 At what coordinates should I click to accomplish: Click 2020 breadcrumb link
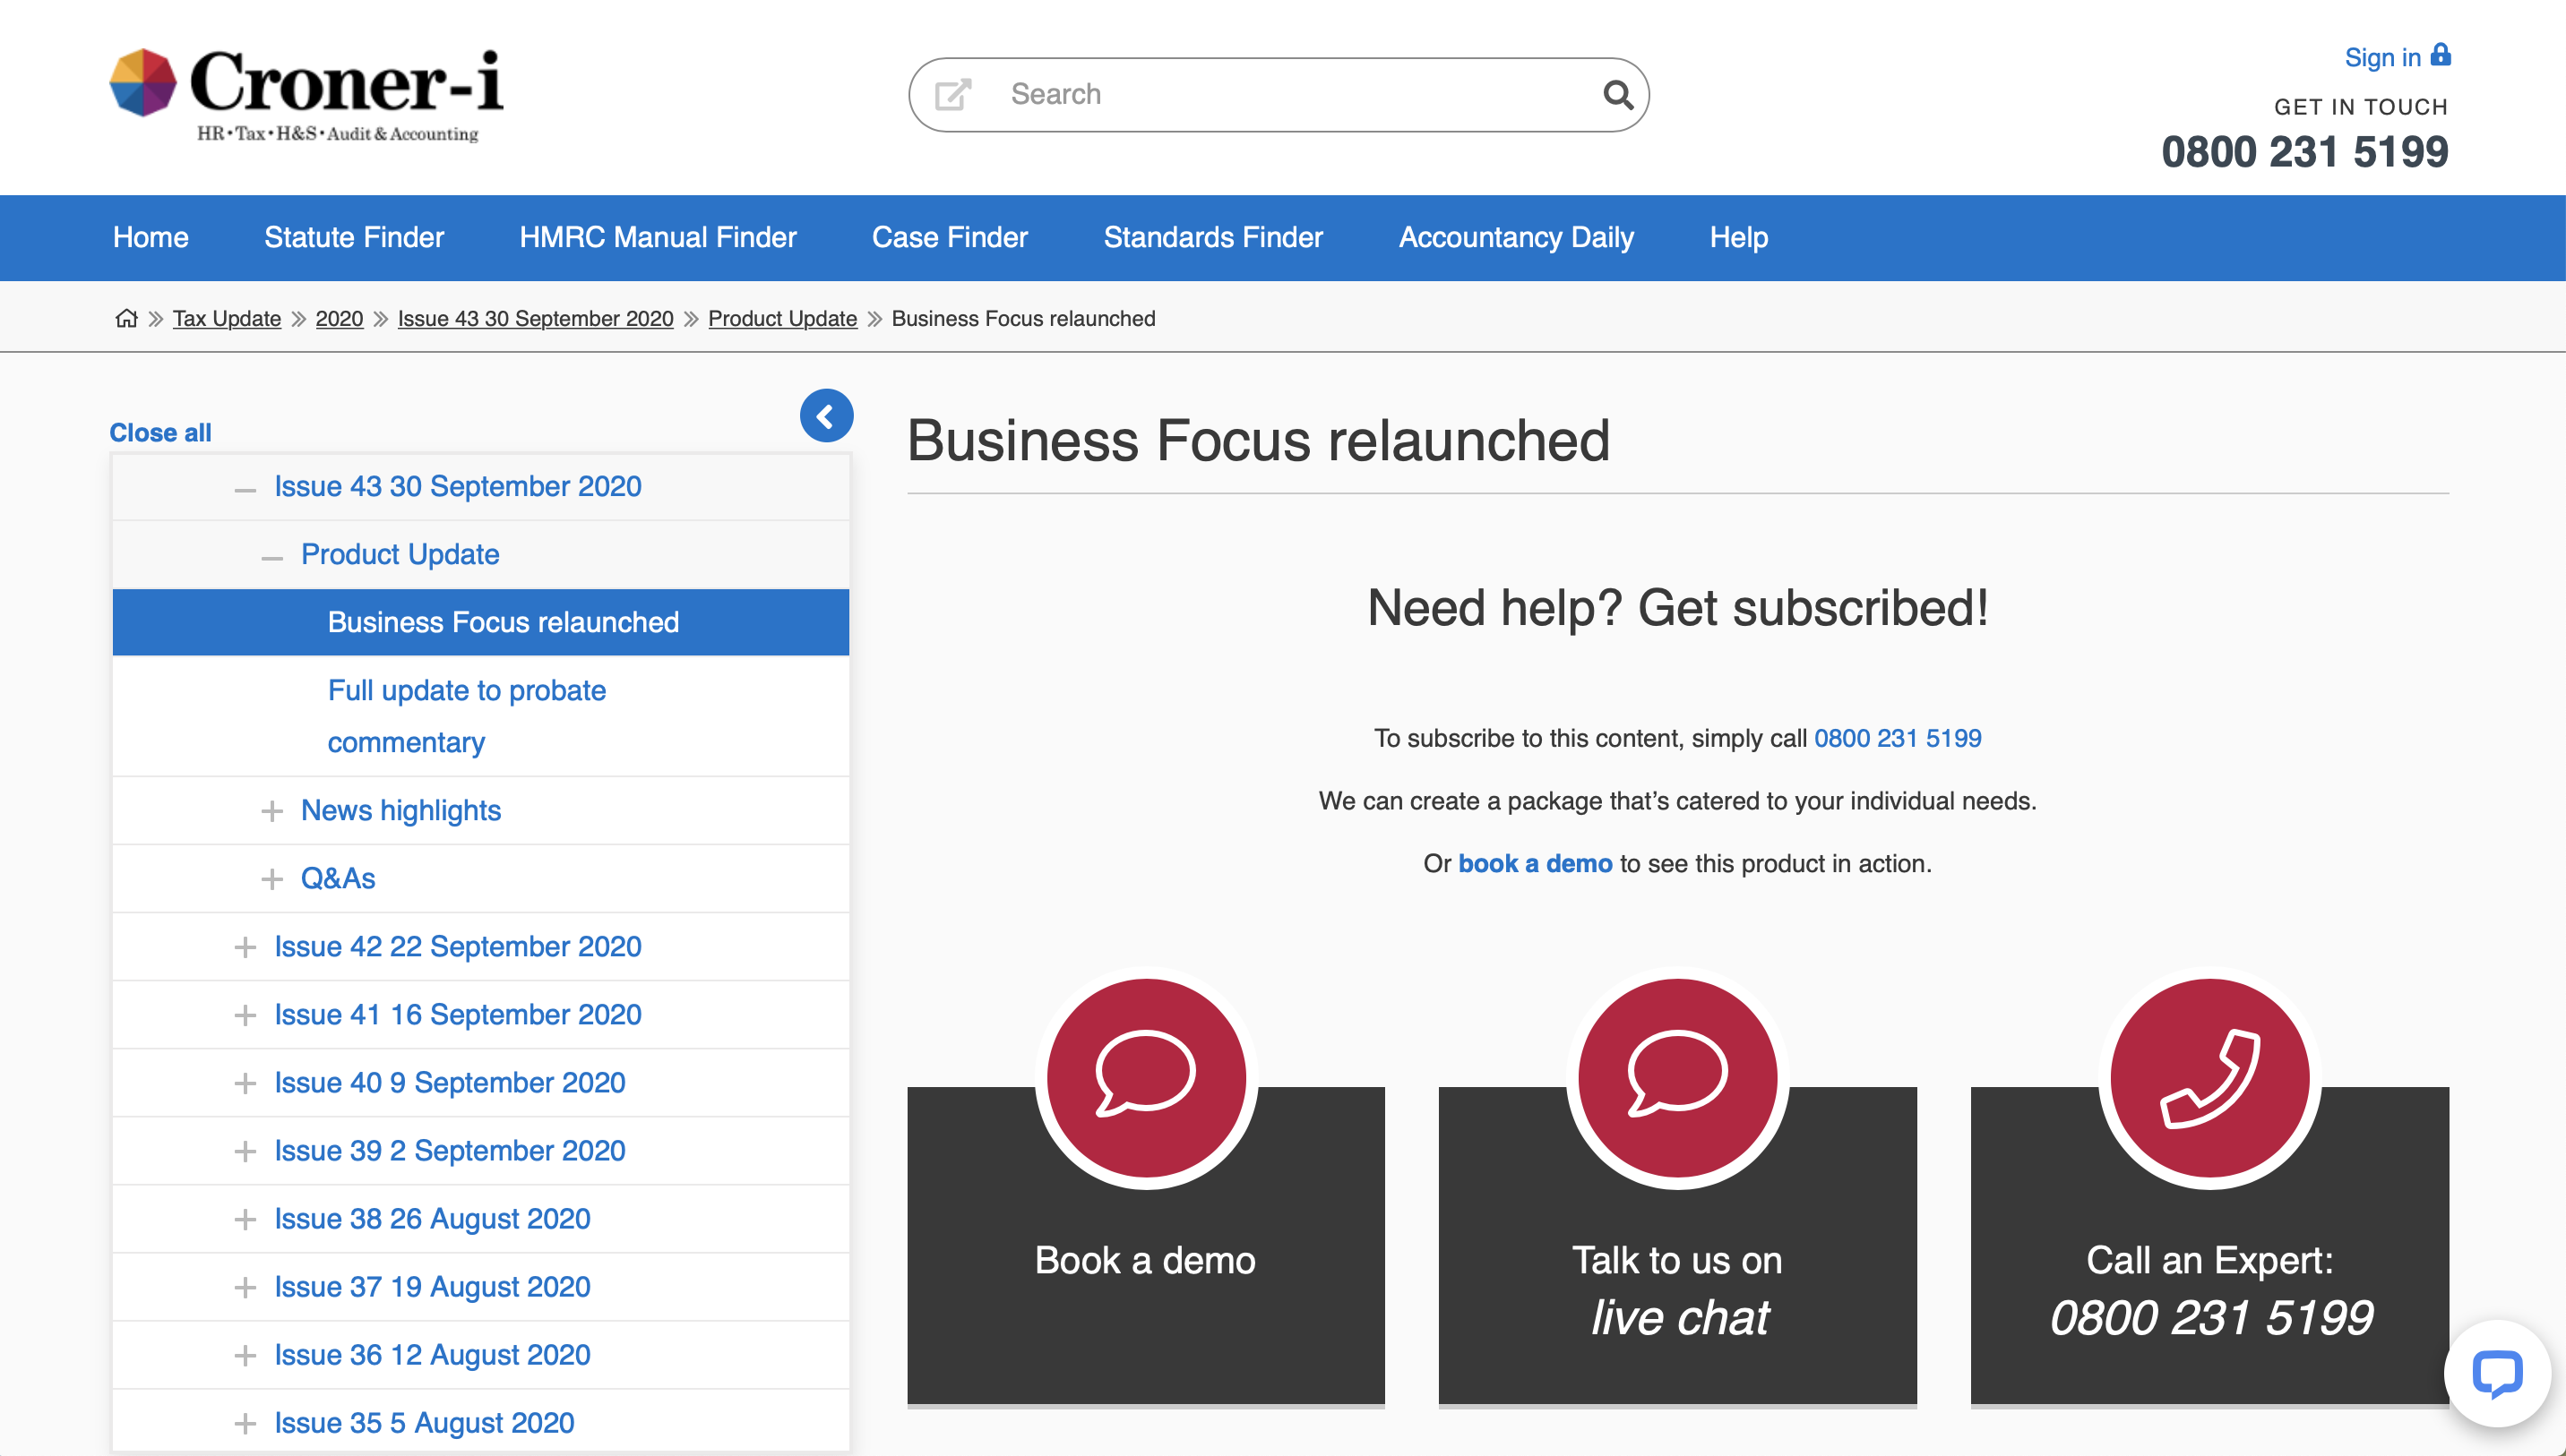pos(340,318)
